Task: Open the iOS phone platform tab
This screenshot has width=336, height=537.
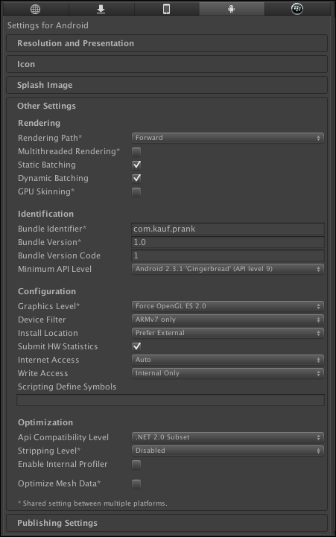Action: click(166, 9)
